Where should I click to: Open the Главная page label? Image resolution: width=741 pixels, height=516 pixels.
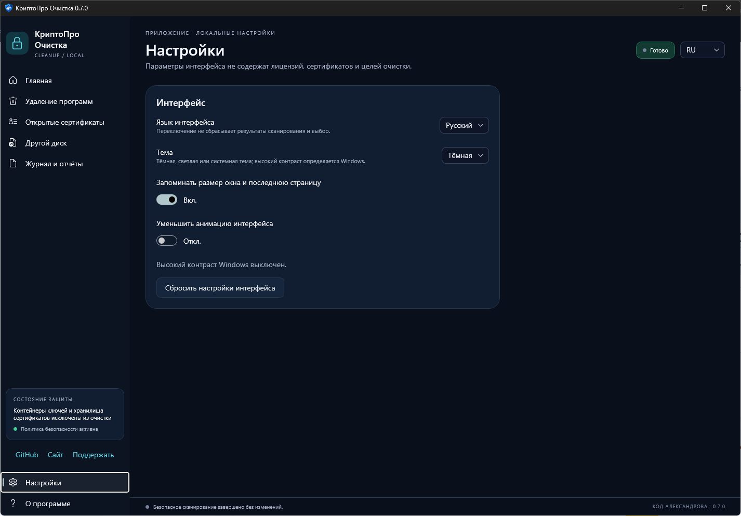point(38,81)
